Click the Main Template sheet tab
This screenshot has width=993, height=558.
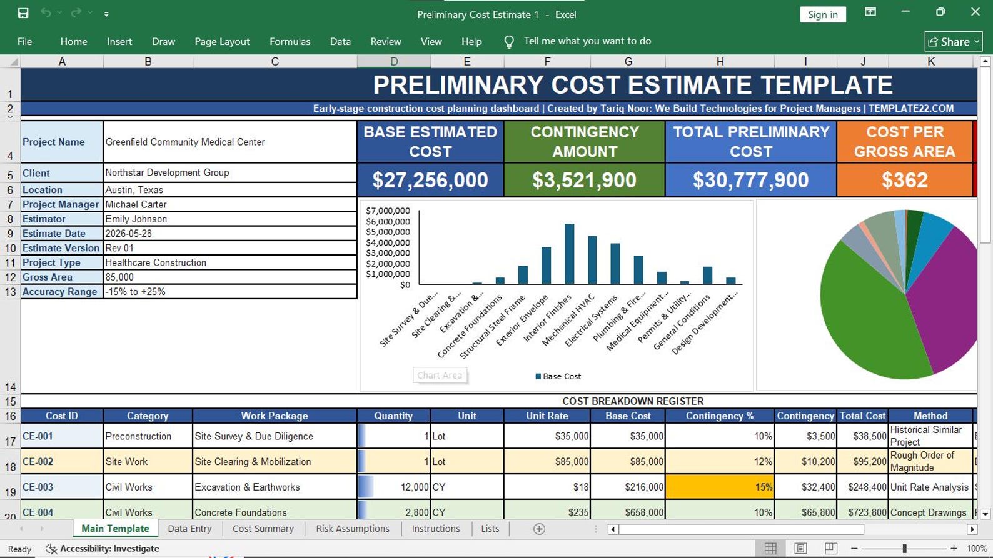(115, 529)
